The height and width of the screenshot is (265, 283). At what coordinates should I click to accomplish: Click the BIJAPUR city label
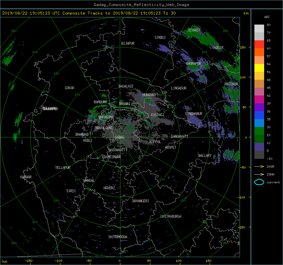click(128, 43)
